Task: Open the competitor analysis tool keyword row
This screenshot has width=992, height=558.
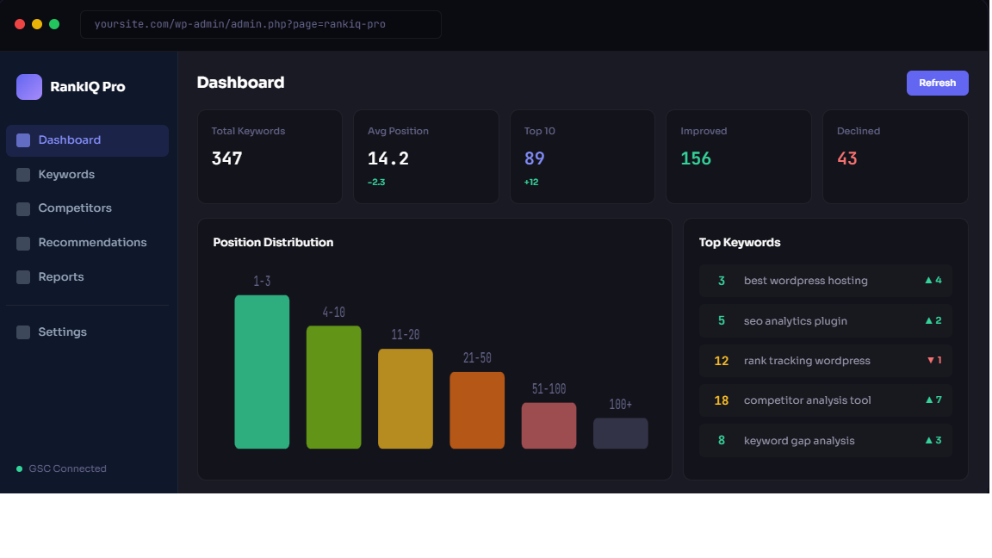Action: pyautogui.click(x=825, y=400)
